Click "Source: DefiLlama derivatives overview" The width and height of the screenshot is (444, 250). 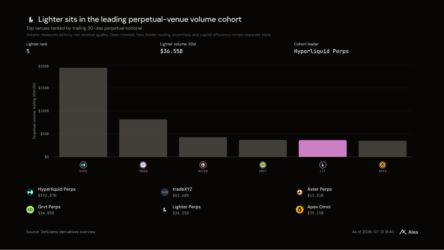coord(61,232)
